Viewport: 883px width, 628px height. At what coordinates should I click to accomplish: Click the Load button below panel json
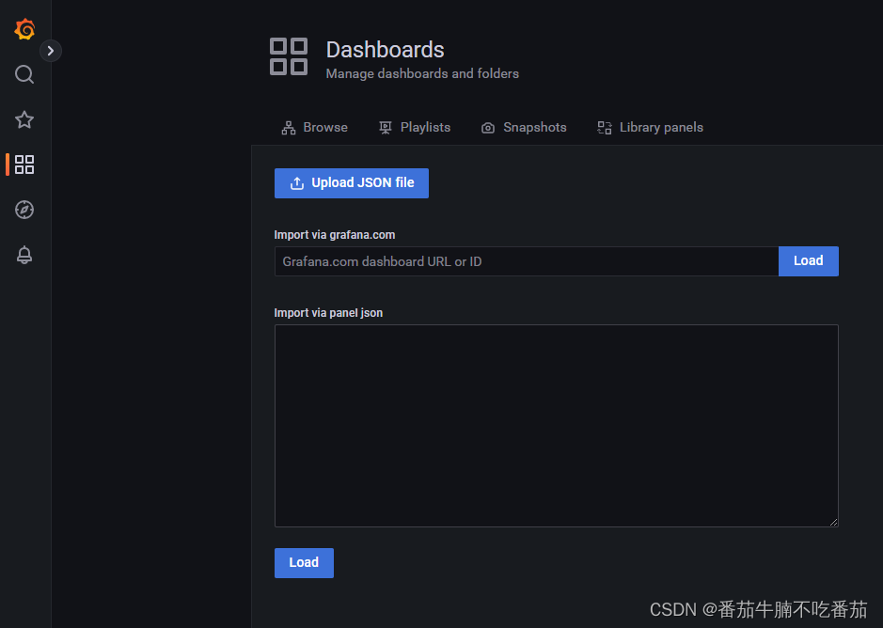point(304,563)
